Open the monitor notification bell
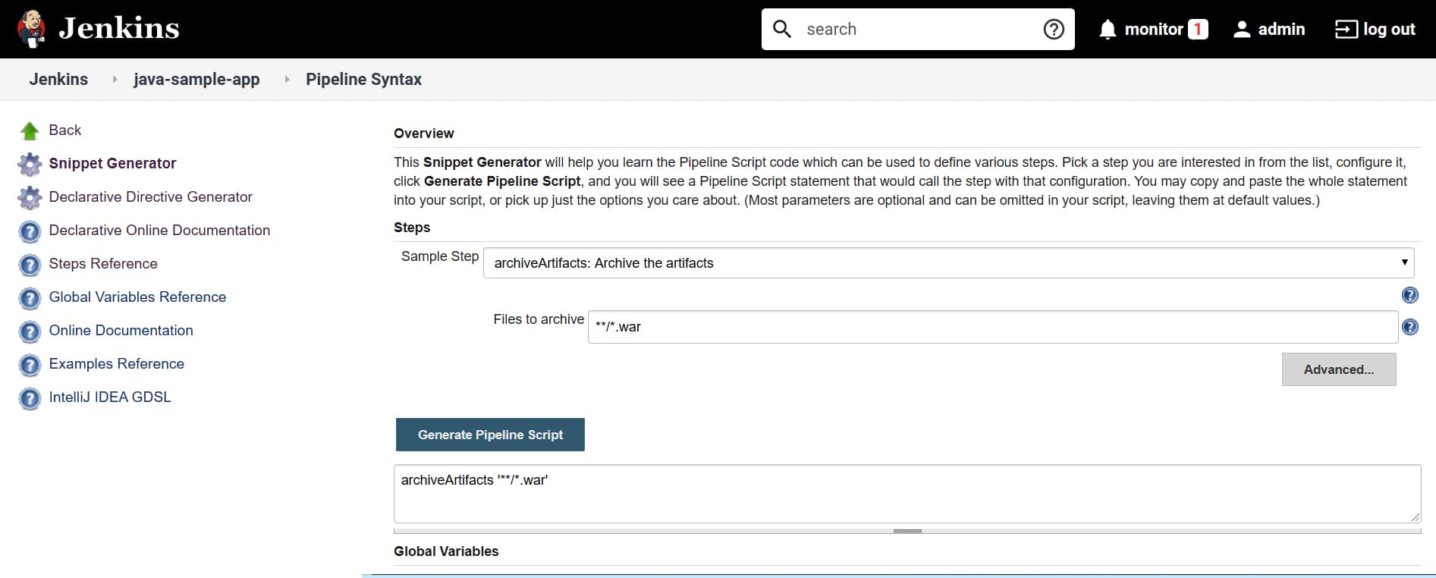This screenshot has height=578, width=1436. tap(1108, 30)
